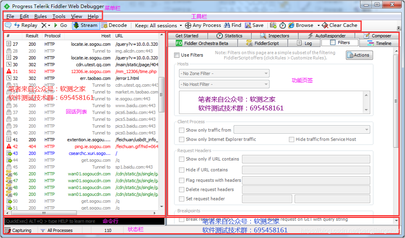The height and width of the screenshot is (238, 405).
Task: Check Show only if URL contains
Action: point(181,159)
